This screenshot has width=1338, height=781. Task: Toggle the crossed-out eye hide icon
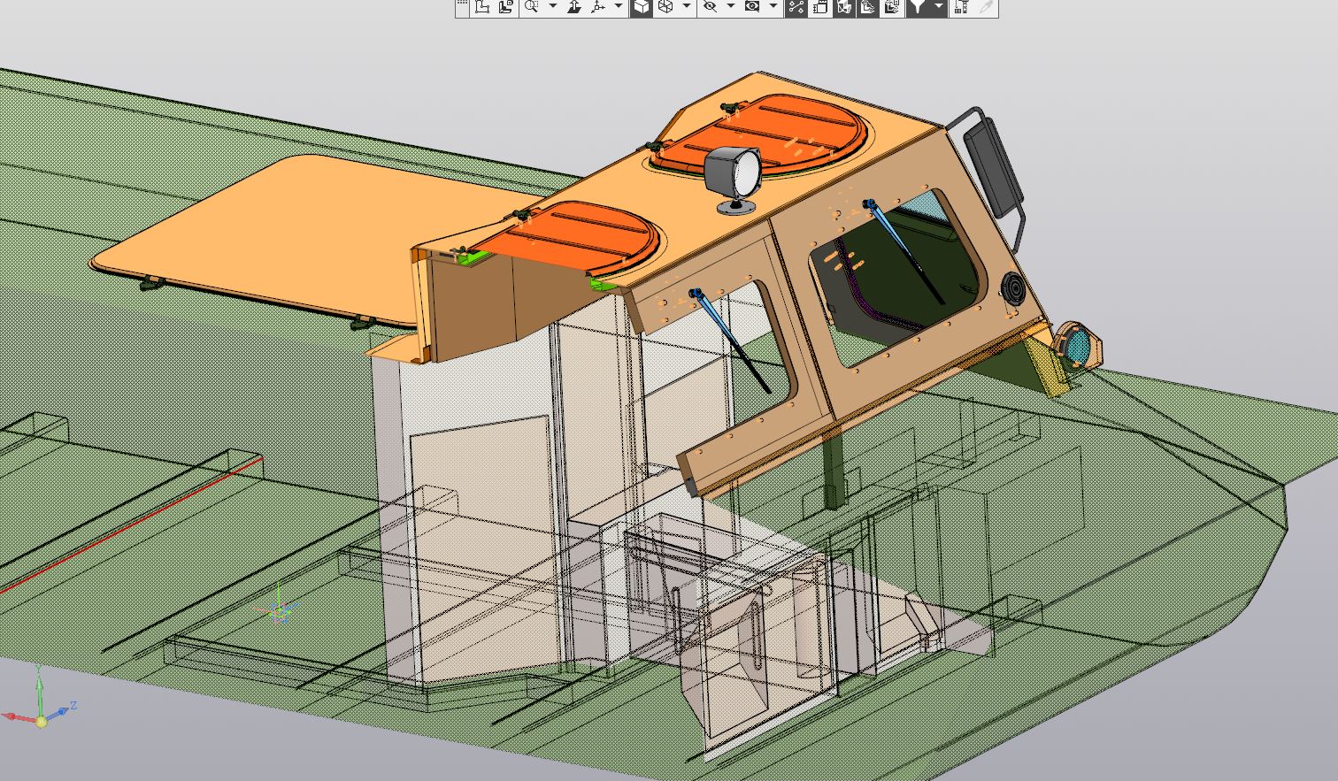click(x=710, y=7)
